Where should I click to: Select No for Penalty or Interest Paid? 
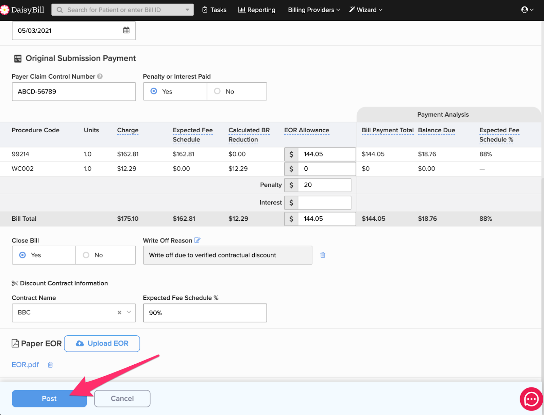[x=217, y=91]
